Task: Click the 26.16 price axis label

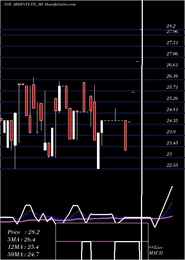Action: click(x=172, y=76)
